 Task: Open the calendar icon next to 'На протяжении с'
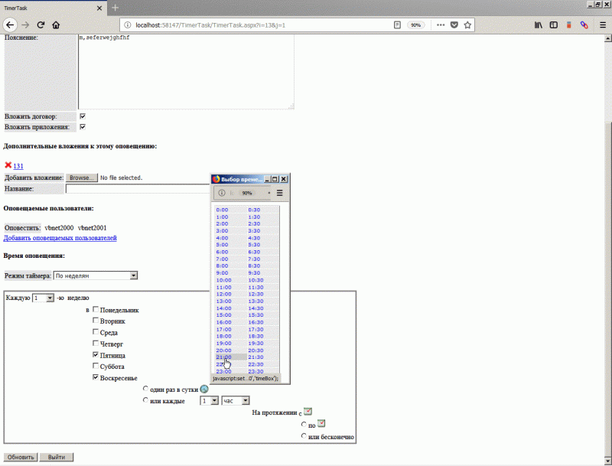click(x=308, y=411)
